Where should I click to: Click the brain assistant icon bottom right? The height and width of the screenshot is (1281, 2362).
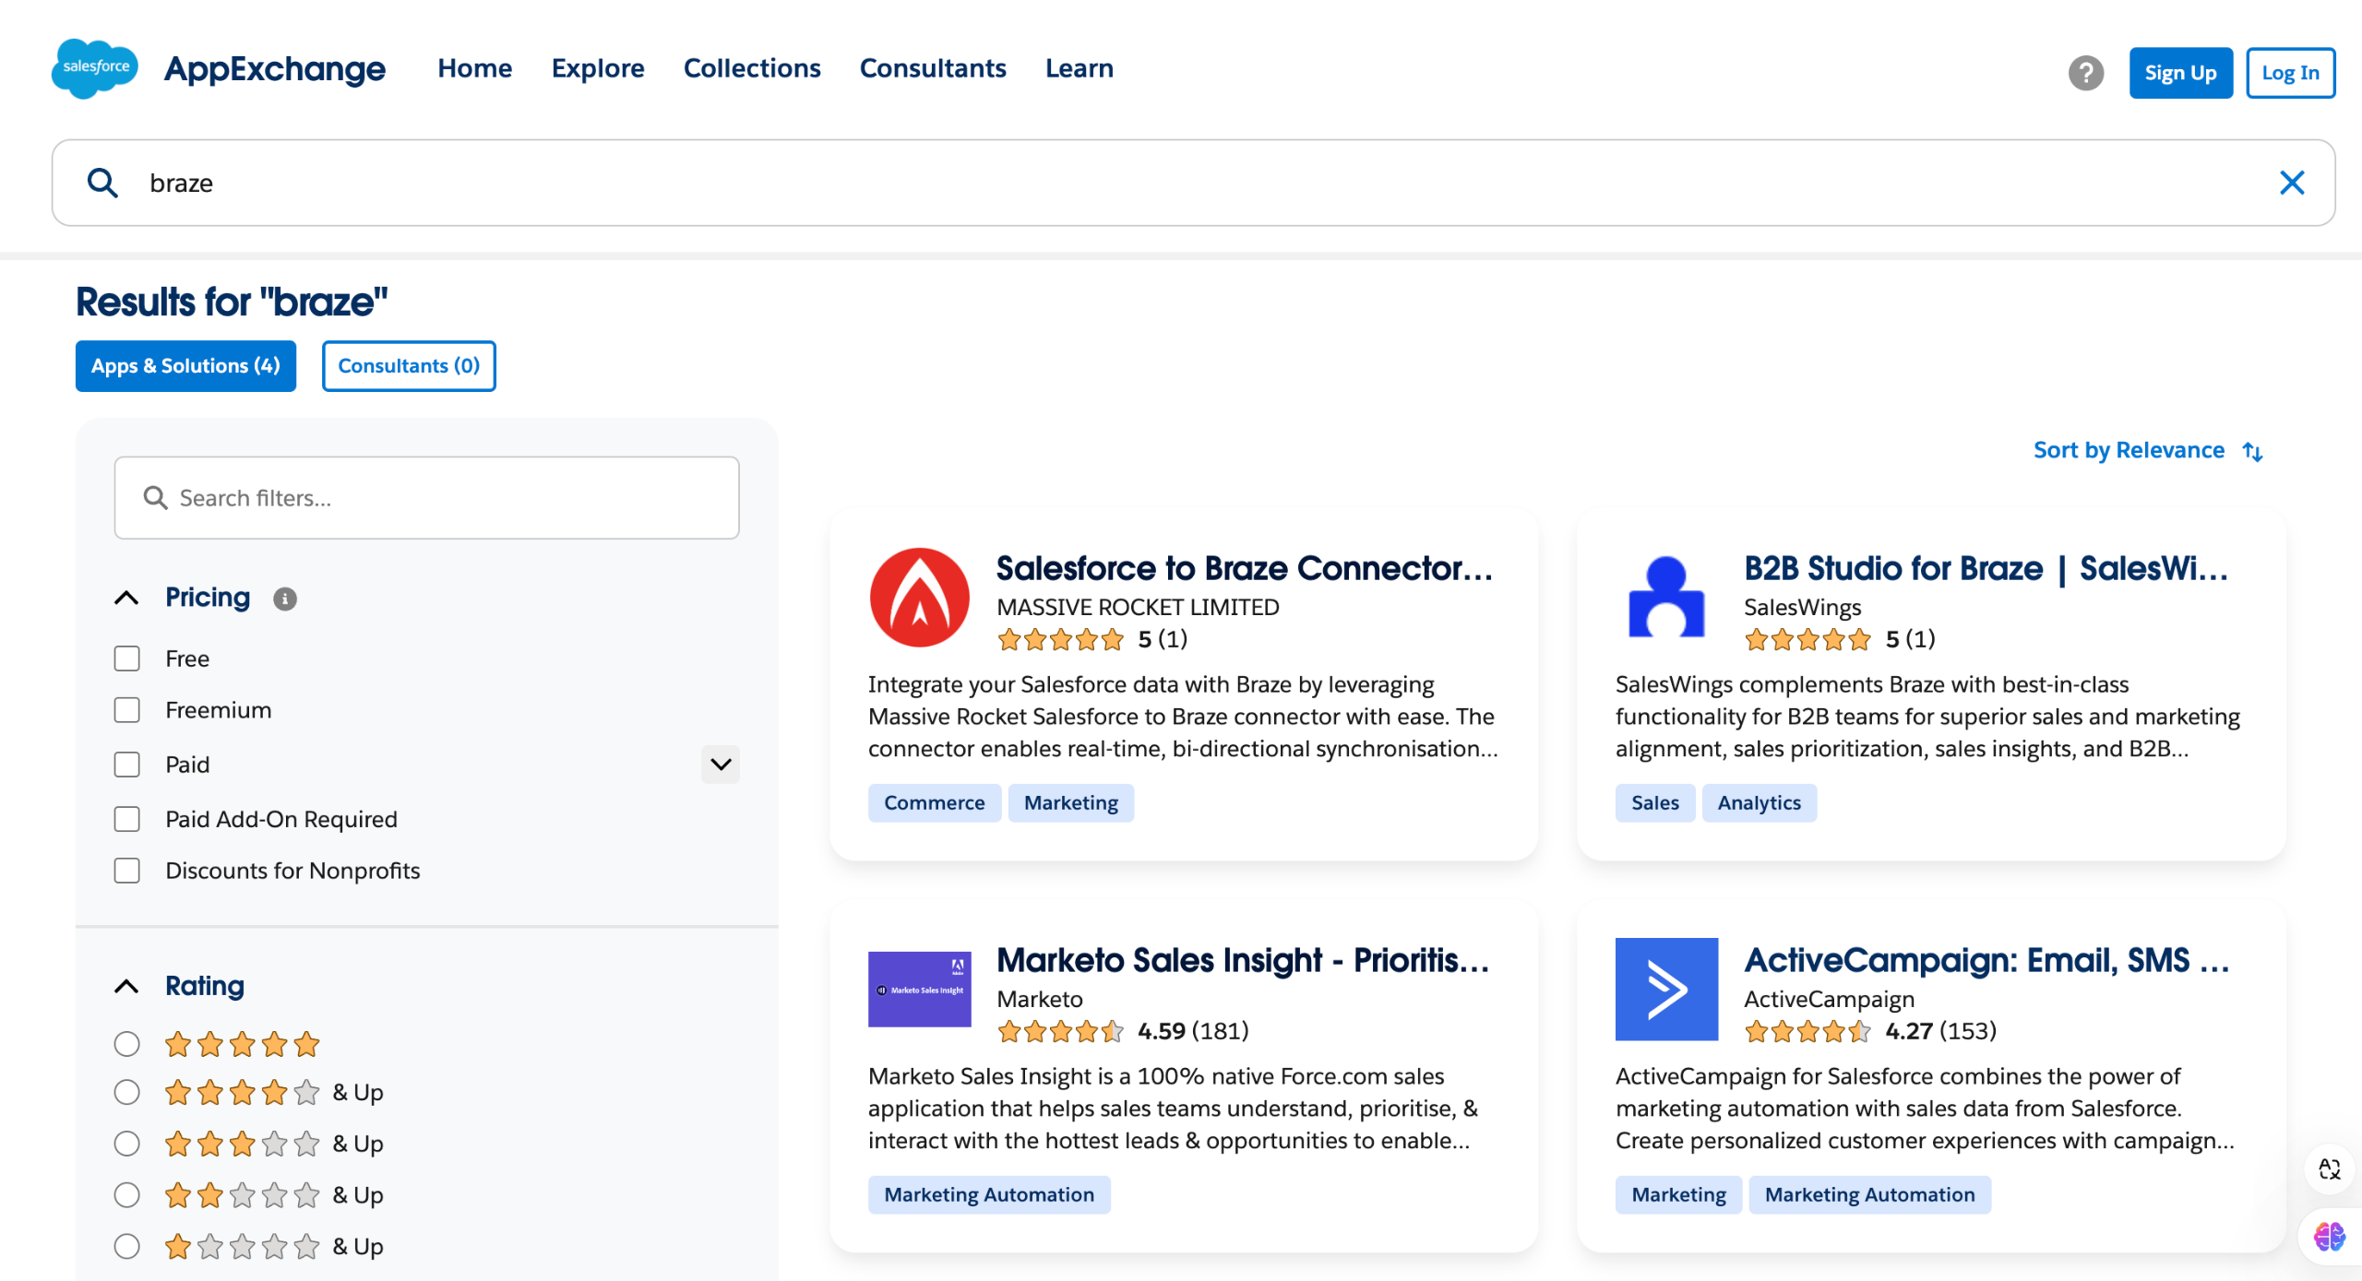(2328, 1236)
